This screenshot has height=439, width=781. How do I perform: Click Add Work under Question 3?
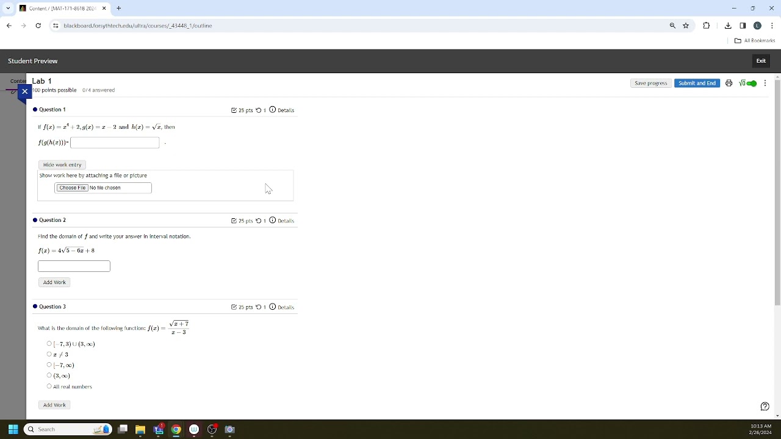pos(54,405)
